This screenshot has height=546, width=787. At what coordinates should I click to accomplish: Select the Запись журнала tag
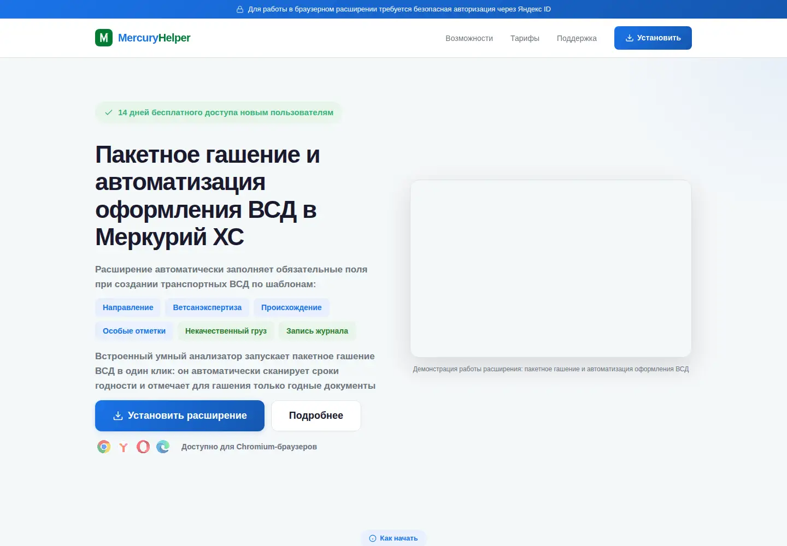tap(317, 331)
